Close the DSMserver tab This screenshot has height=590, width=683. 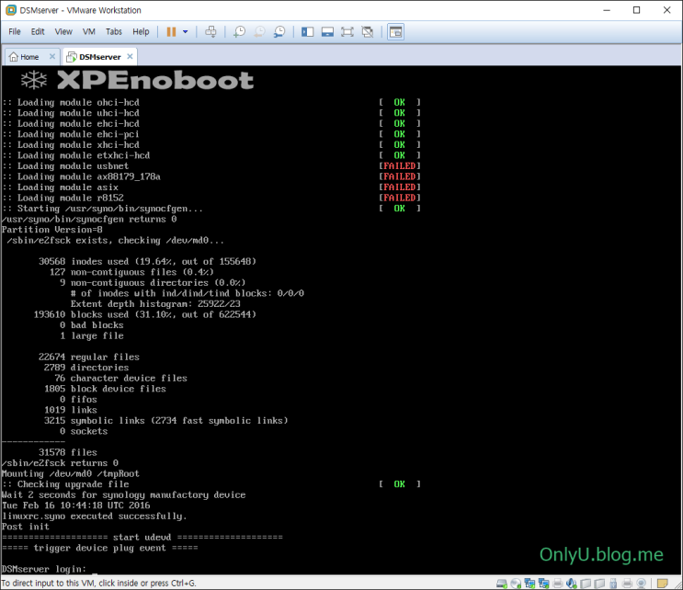pos(130,56)
